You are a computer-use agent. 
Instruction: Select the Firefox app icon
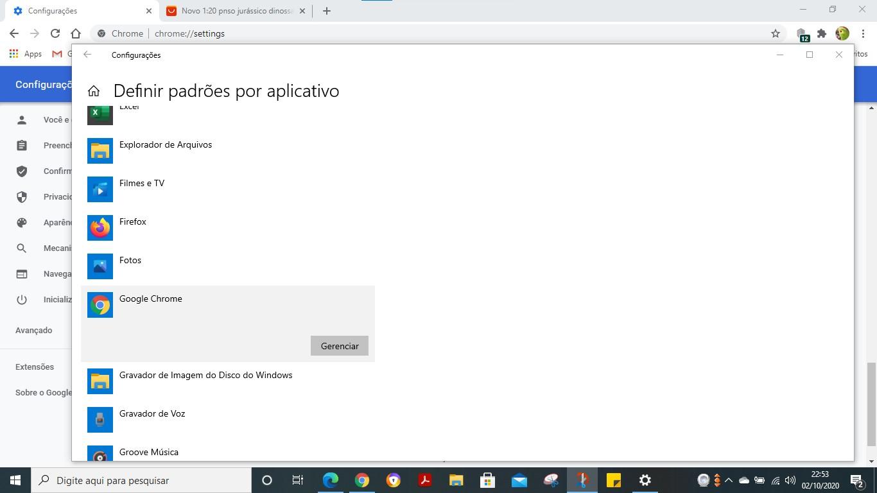coord(100,228)
